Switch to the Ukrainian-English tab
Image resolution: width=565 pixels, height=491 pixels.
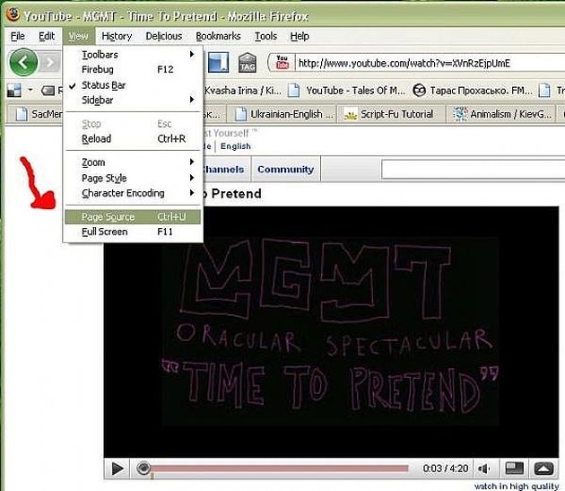point(283,114)
